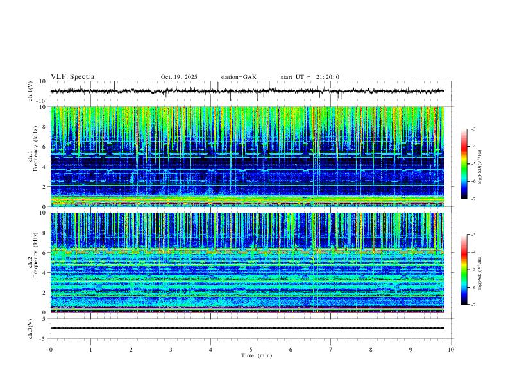508x392 pixels.
Task: Click time axis tick label 5
Action: 251,350
